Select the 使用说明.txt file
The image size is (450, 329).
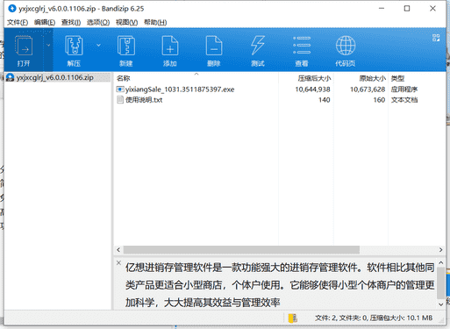click(x=144, y=100)
